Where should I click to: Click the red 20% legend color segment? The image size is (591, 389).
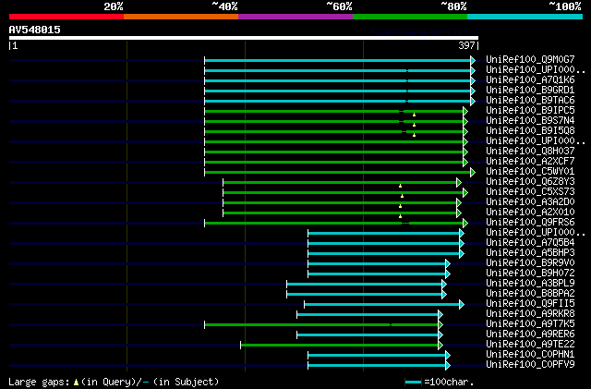(66, 17)
